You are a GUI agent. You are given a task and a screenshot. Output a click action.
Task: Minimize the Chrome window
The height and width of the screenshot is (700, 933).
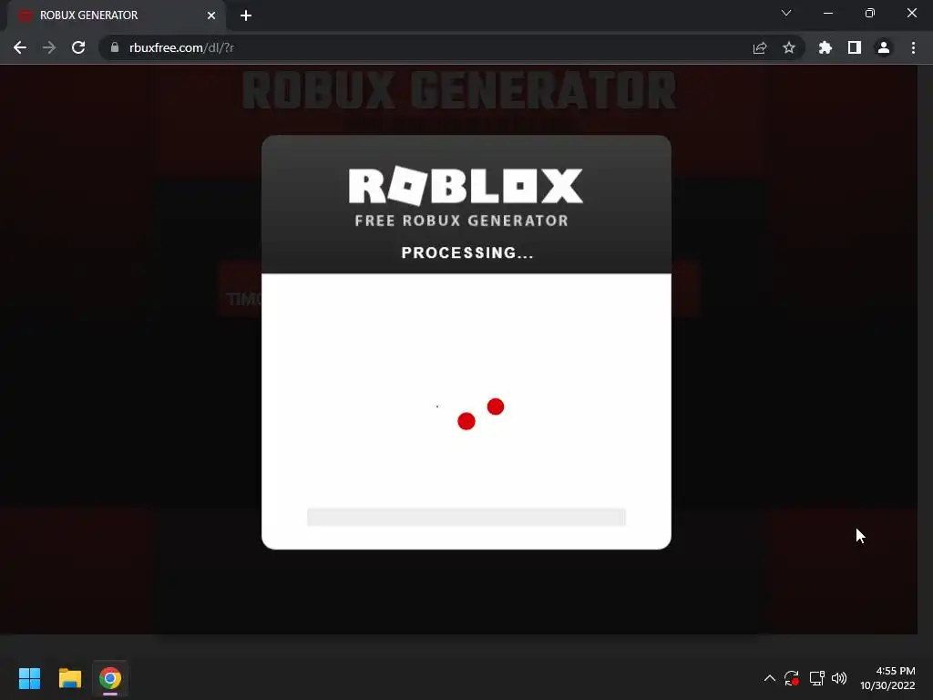tap(828, 13)
